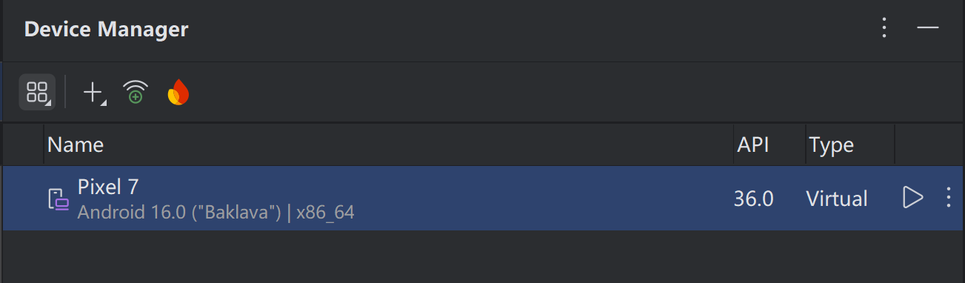The image size is (965, 283).
Task: Click the Device Manager panel title
Action: [107, 30]
